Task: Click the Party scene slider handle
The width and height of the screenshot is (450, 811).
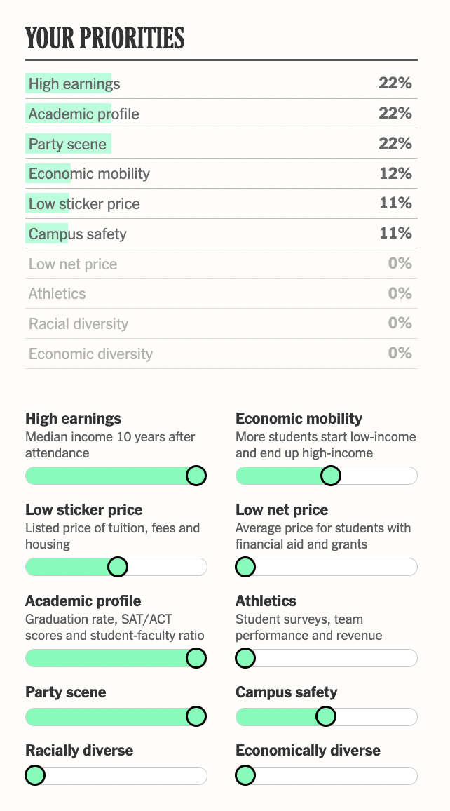Action: pyautogui.click(x=196, y=716)
